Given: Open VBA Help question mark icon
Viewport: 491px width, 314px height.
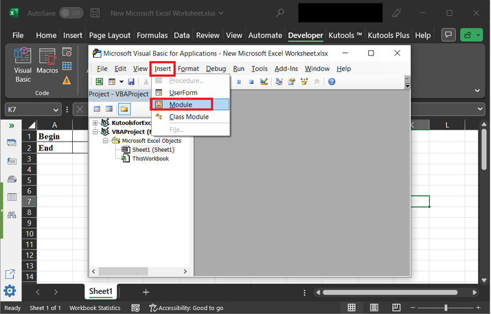Looking at the screenshot, I should point(332,82).
